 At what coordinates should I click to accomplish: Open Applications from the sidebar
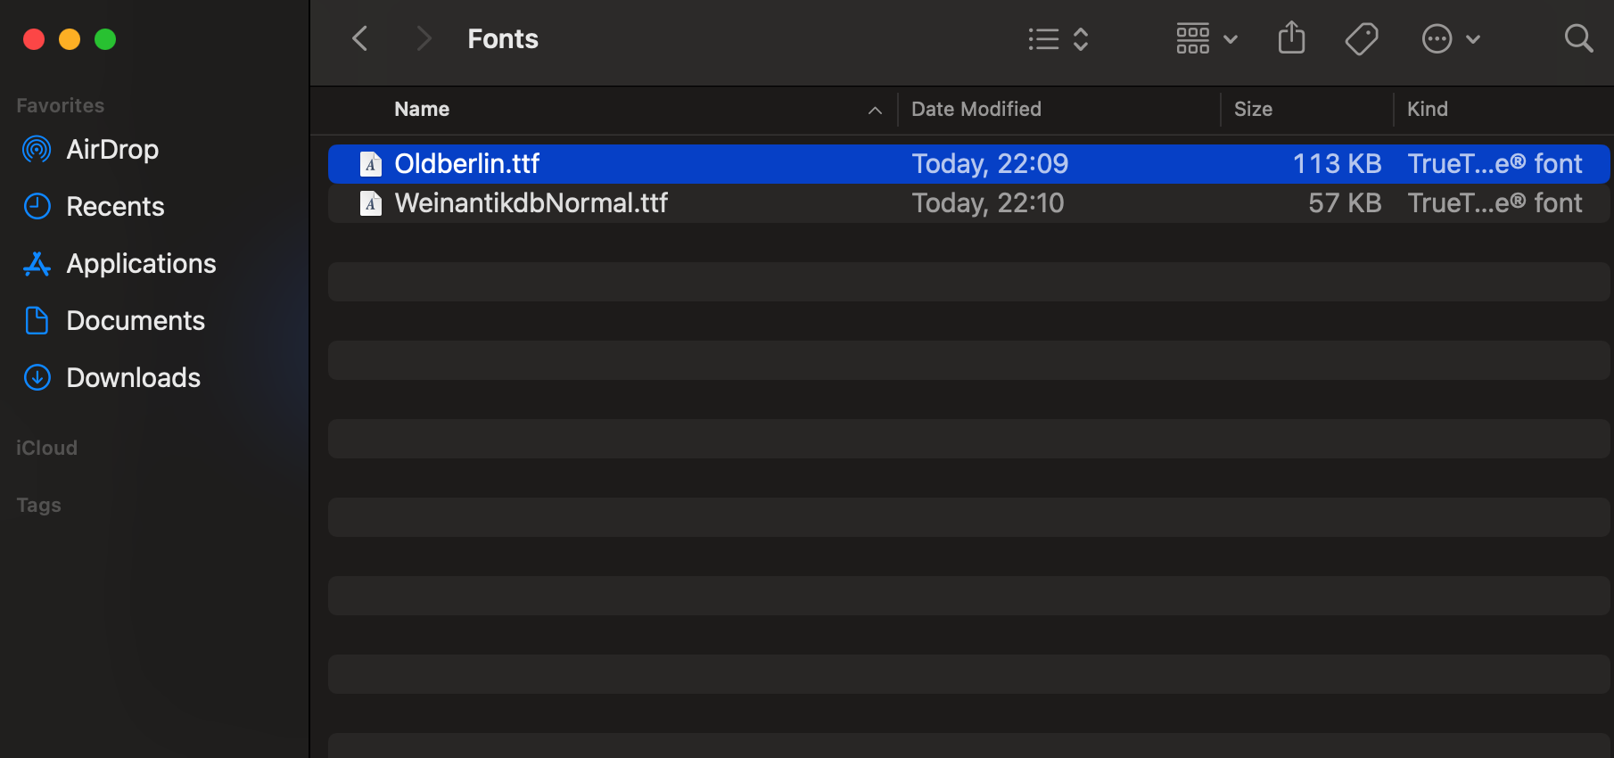(x=141, y=263)
